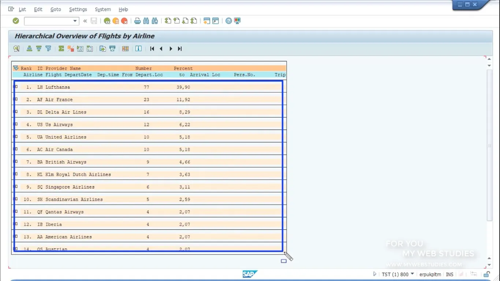Expand the Singapore Airlines row
The height and width of the screenshot is (281, 500).
[16, 187]
